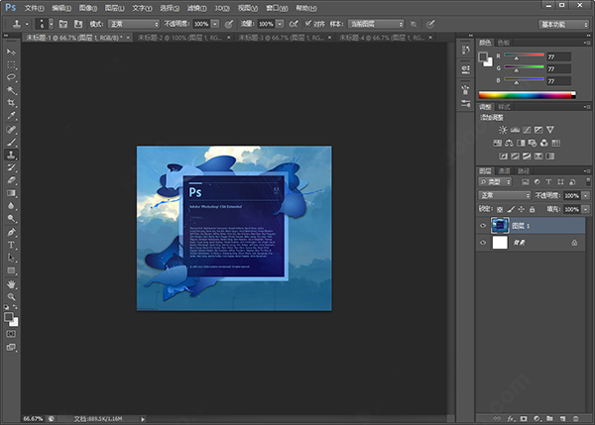Select the Zoom tool
Screen dimensions: 595x425
pos(11,296)
